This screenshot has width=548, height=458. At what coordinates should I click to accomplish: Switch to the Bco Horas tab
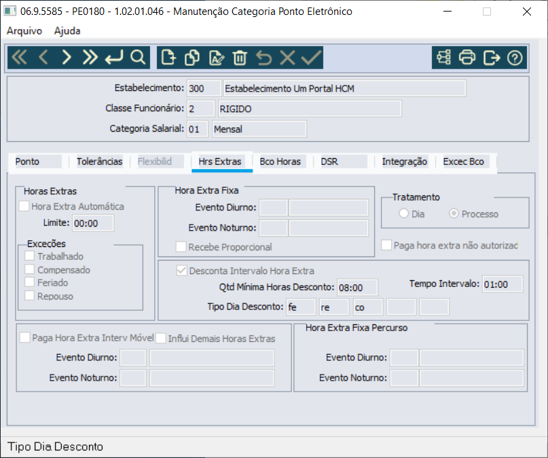280,161
